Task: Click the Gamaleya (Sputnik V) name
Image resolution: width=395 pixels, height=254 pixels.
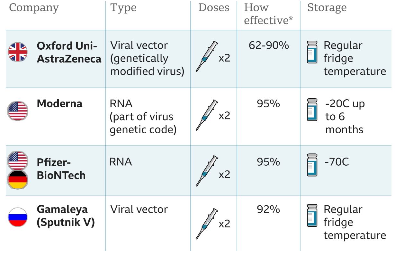Action: (66, 216)
